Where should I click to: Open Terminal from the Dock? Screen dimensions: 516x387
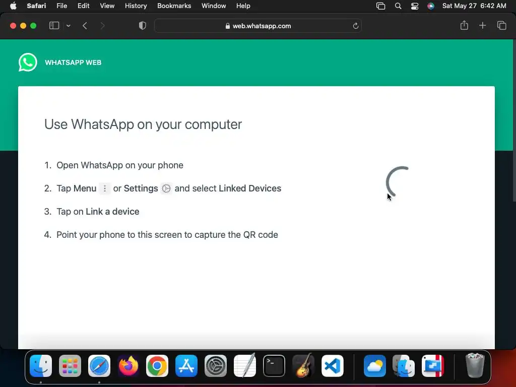(x=274, y=366)
